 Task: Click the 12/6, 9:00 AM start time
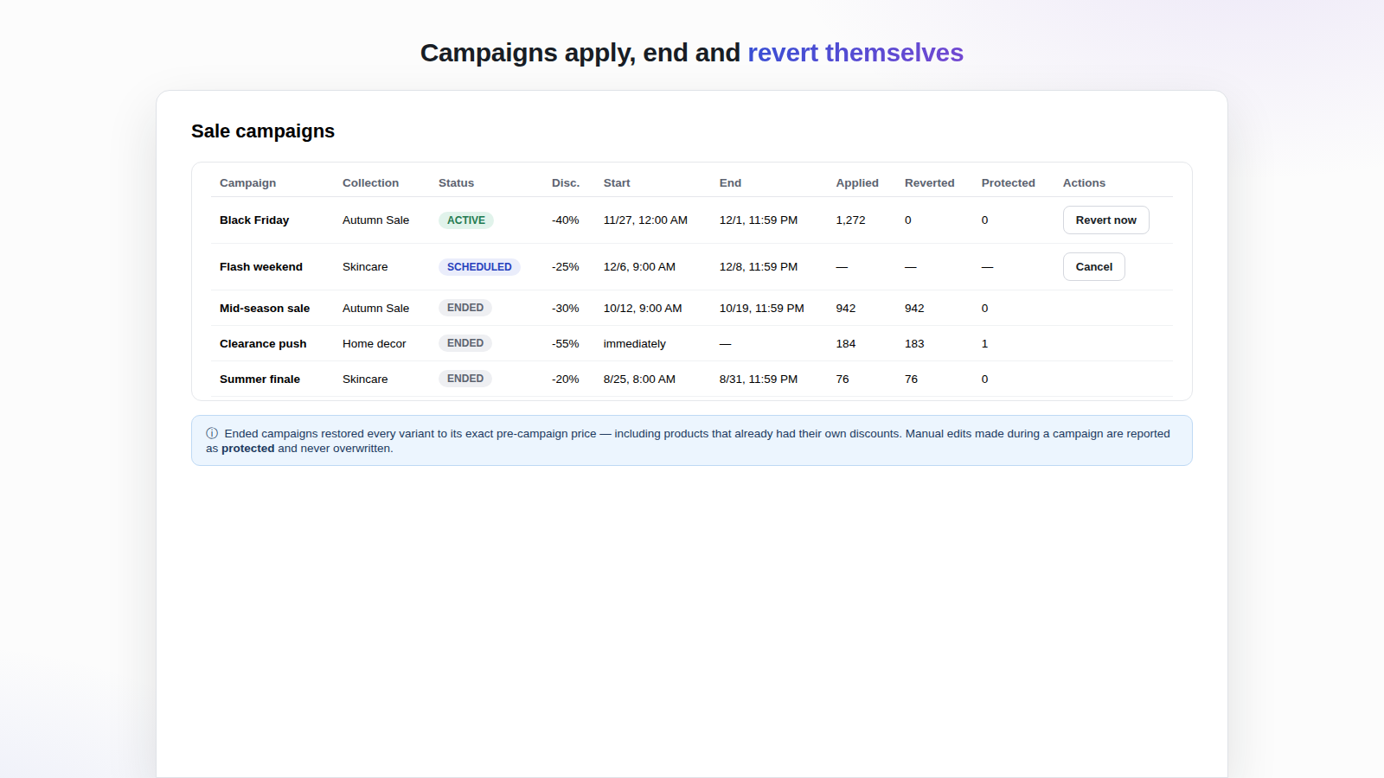tap(639, 267)
